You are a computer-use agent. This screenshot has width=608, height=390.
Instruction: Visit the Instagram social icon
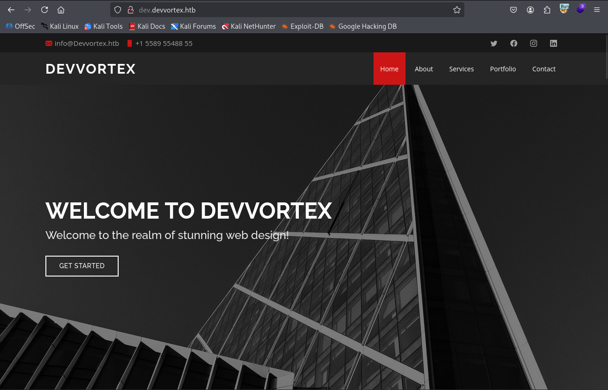pos(534,44)
